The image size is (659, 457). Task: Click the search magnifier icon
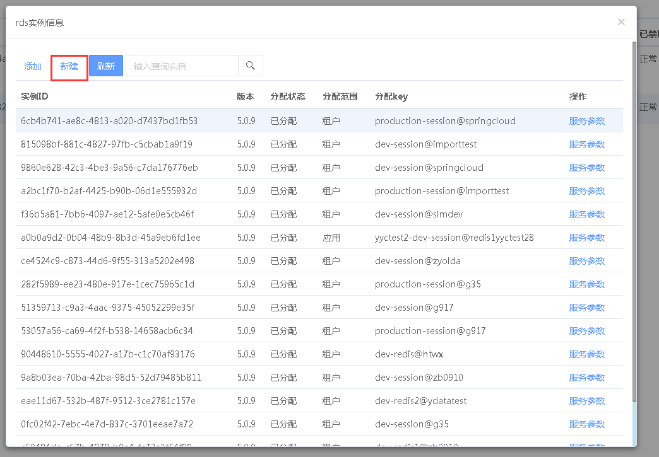point(251,66)
